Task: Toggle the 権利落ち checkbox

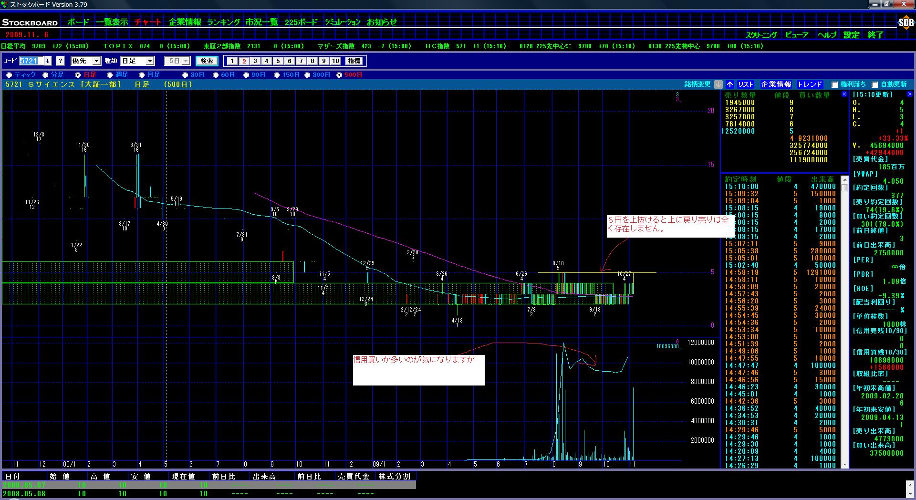Action: (x=834, y=85)
